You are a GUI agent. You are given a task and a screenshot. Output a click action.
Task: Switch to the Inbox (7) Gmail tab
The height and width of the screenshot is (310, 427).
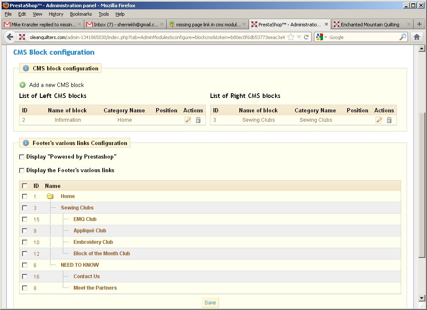125,24
